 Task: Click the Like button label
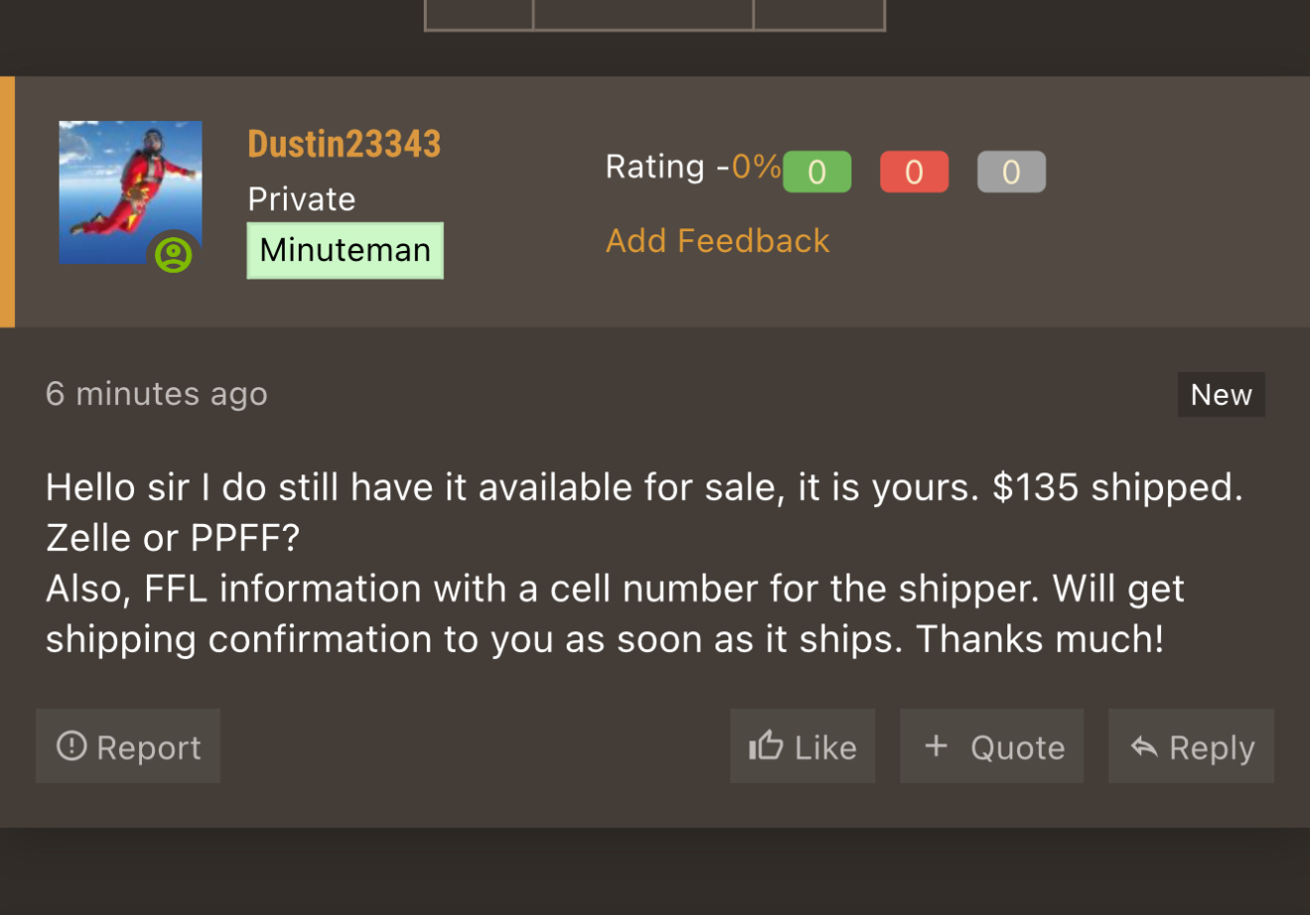pyautogui.click(x=826, y=747)
